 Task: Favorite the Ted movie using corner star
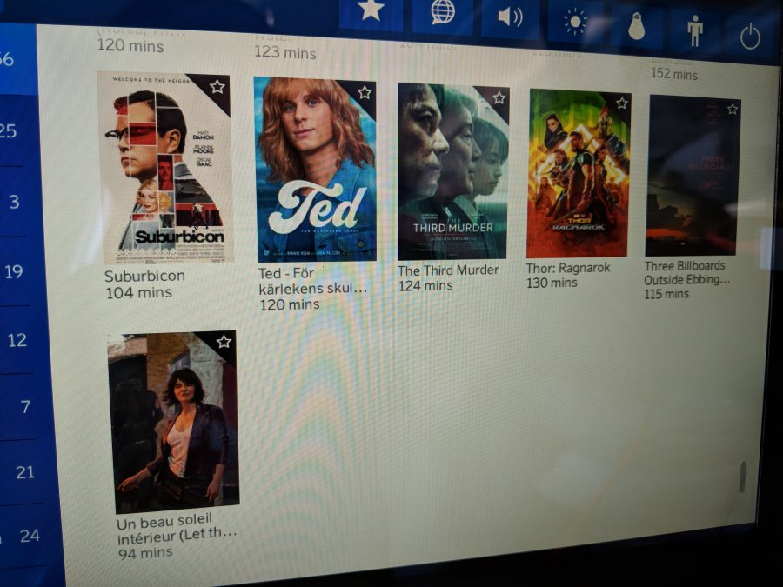click(365, 92)
